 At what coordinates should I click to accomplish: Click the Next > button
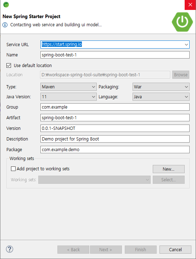pyautogui.click(x=106, y=249)
